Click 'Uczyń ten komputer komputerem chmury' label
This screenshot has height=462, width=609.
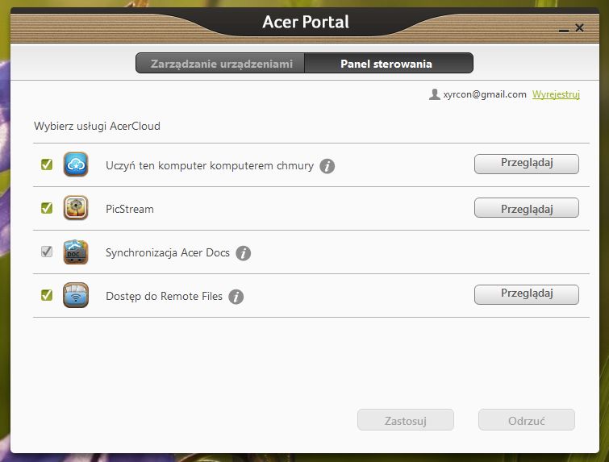tap(210, 166)
